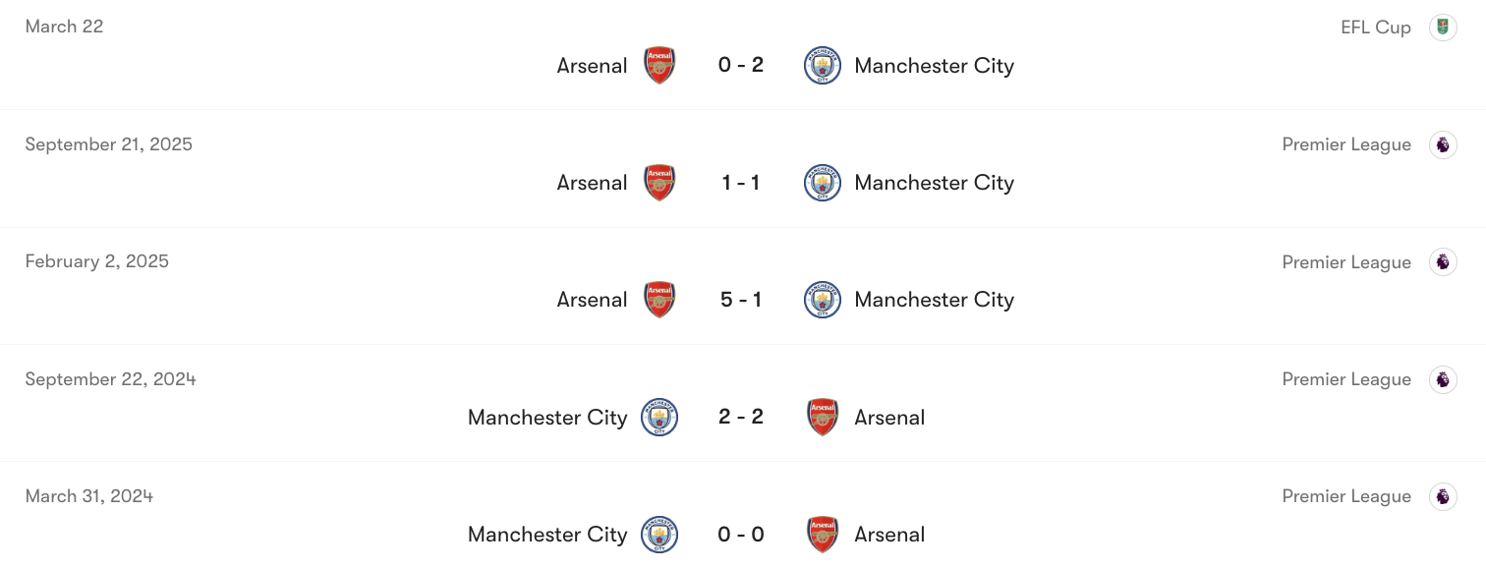Click the Arsenal crest in the March 22 match
This screenshot has width=1486, height=568.
tap(659, 65)
